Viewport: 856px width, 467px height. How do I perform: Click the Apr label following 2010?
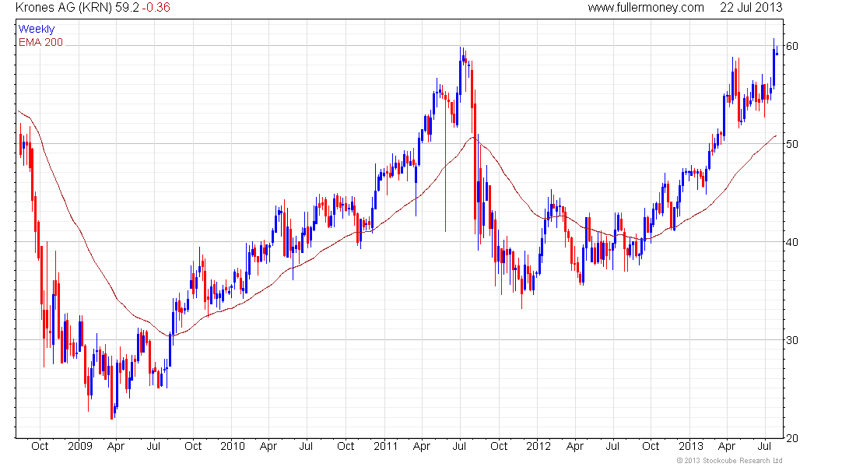pyautogui.click(x=268, y=446)
